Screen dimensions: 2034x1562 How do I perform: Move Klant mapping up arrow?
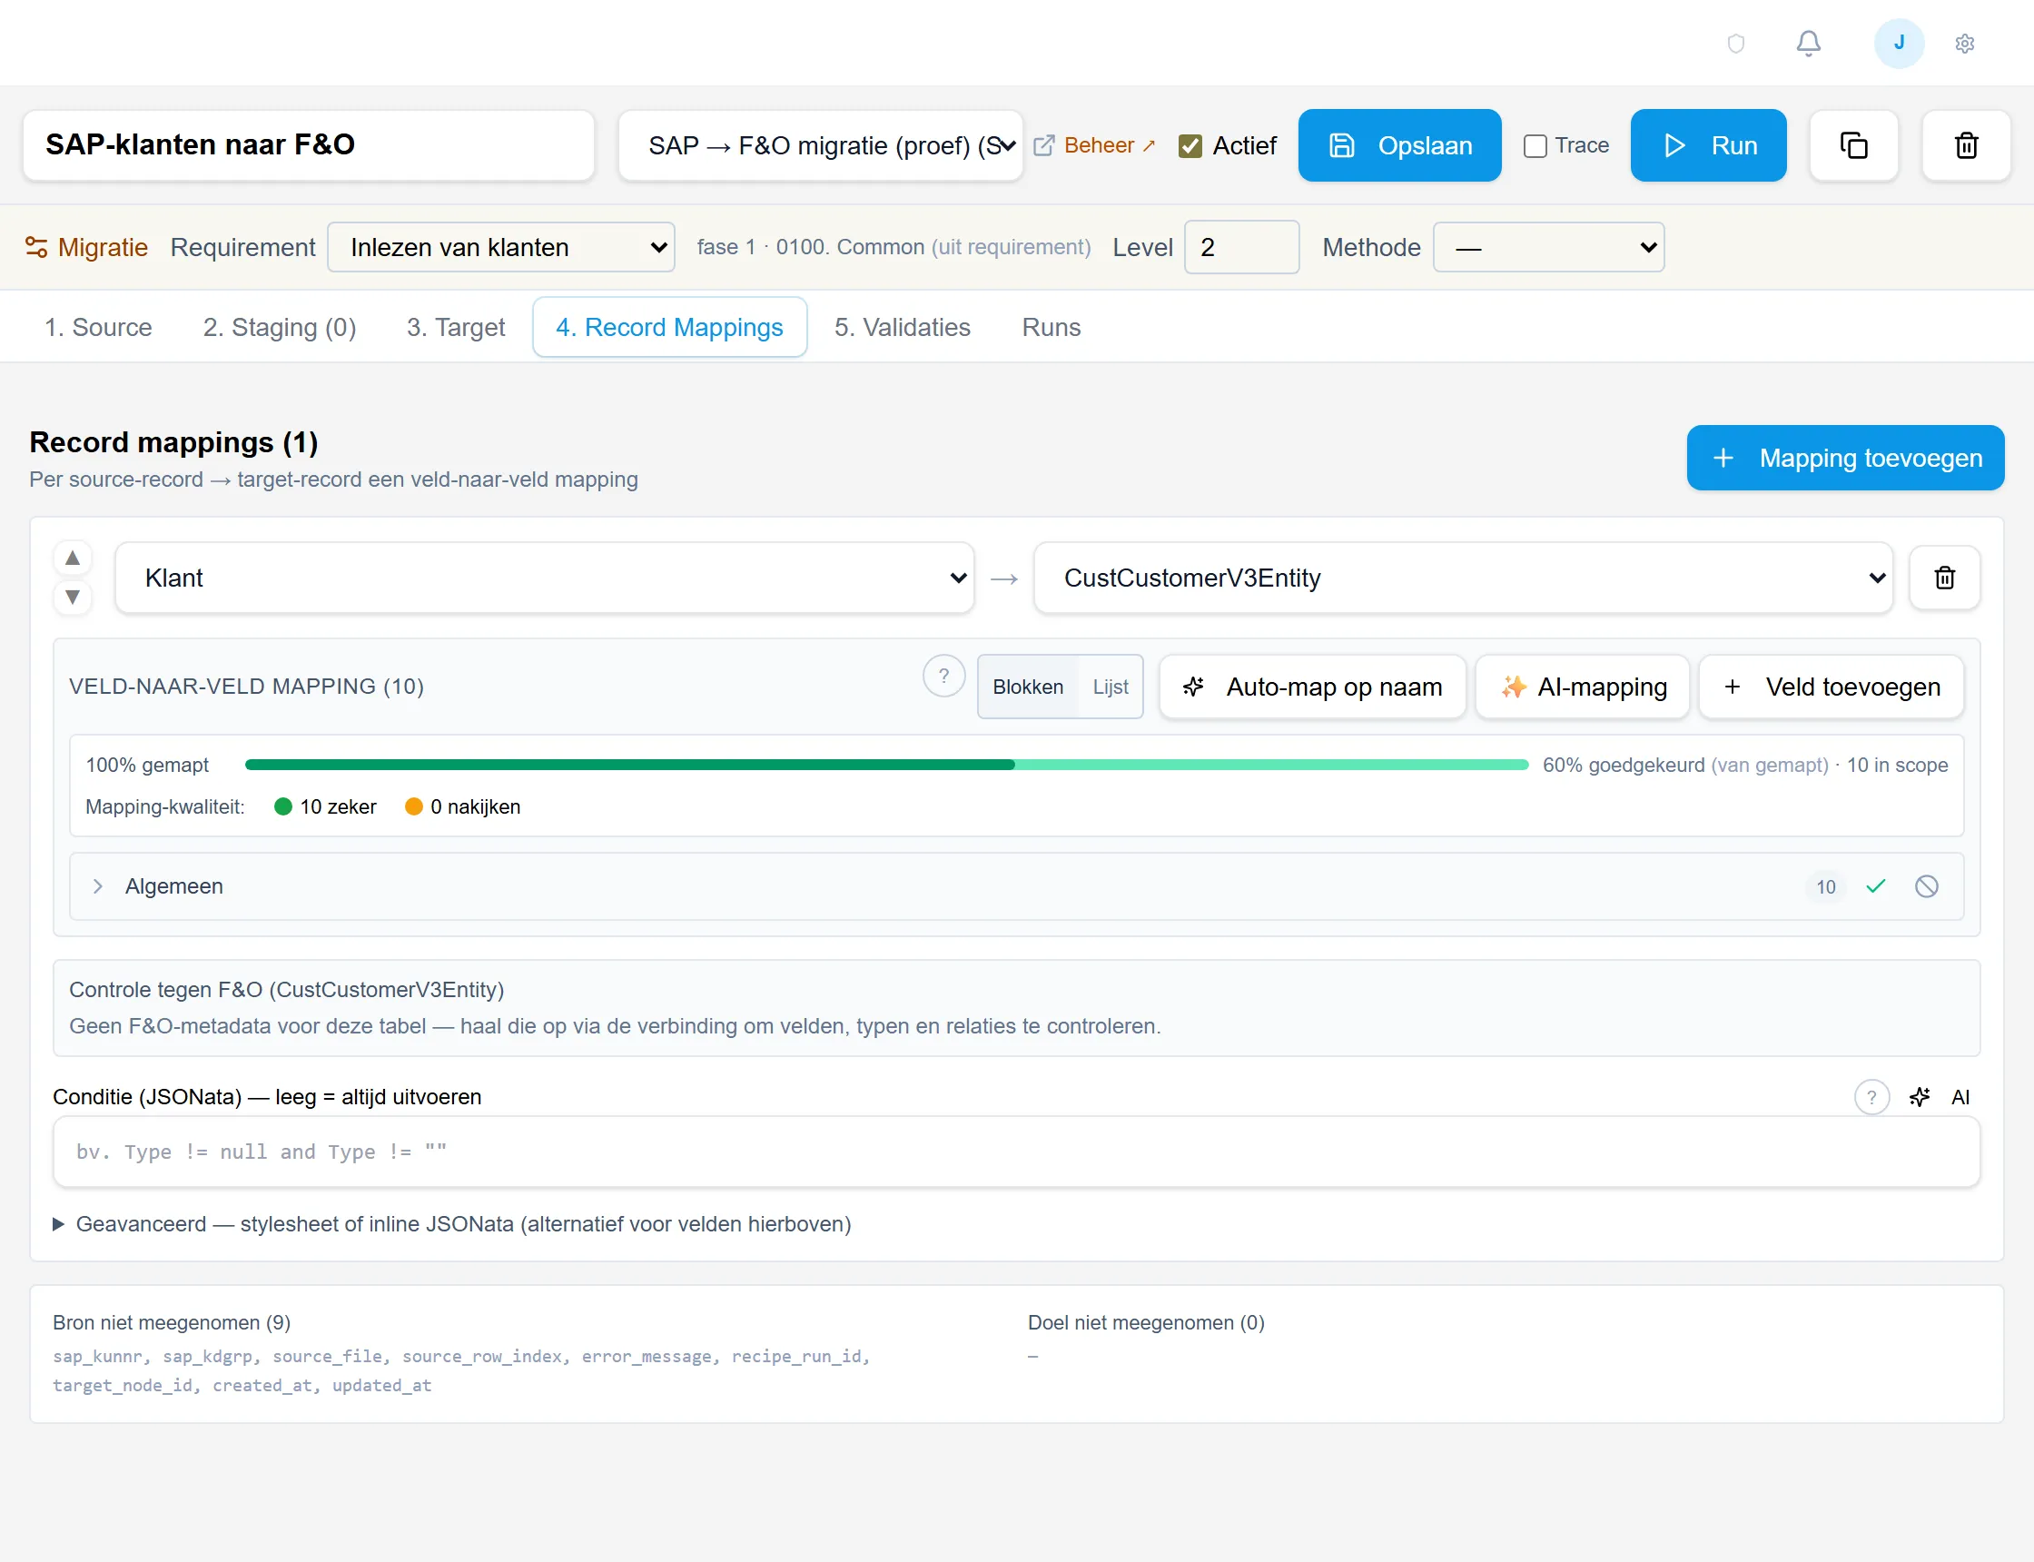point(73,558)
